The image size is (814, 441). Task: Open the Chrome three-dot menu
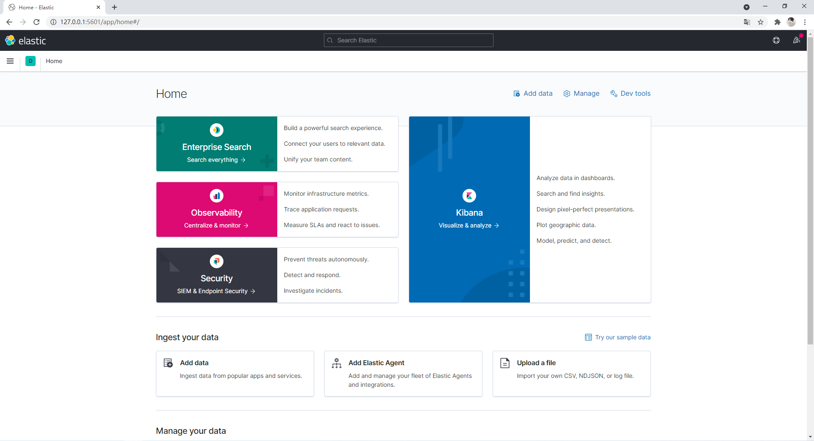[805, 22]
